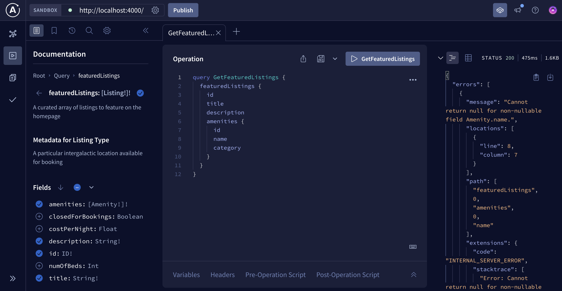562x291 pixels.
Task: Open operation history clock icon
Action: pos(72,31)
